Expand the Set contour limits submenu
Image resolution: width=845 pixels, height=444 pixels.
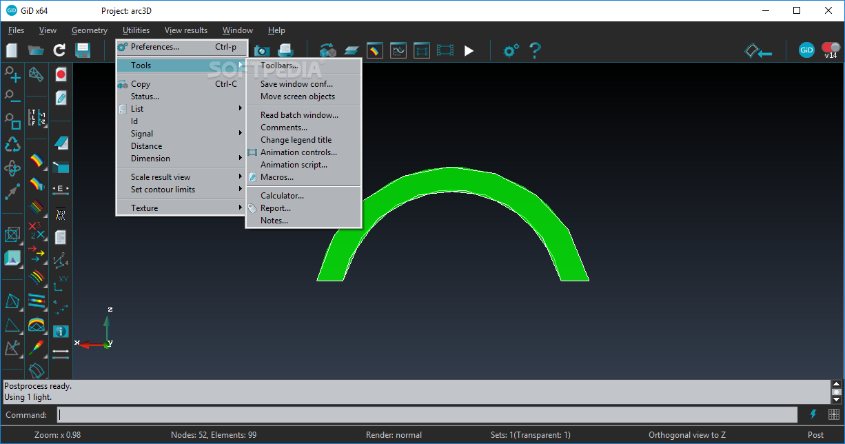[181, 190]
